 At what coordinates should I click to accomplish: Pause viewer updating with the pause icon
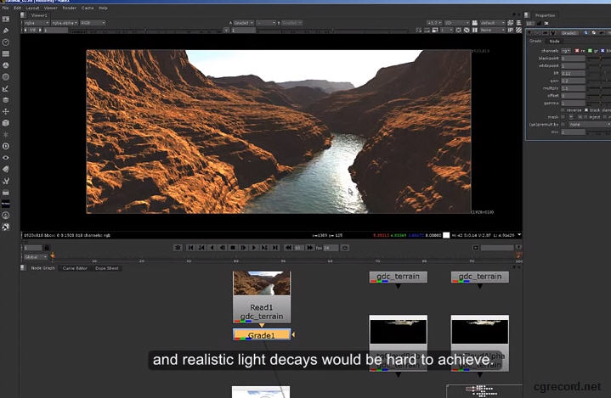point(475,30)
